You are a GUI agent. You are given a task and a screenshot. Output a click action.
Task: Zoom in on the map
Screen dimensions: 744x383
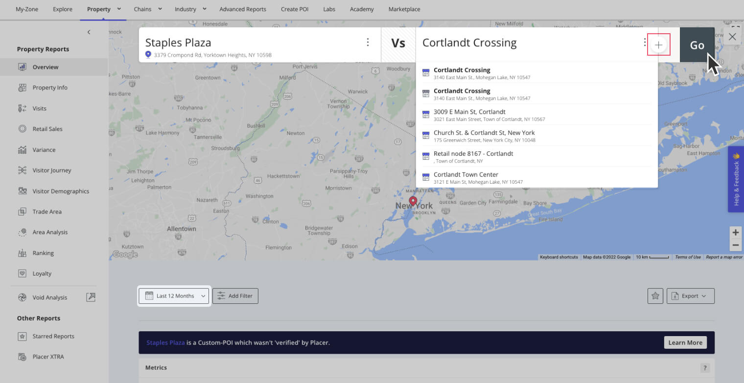[x=735, y=233]
